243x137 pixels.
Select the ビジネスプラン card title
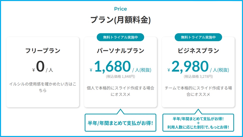coord(198,51)
